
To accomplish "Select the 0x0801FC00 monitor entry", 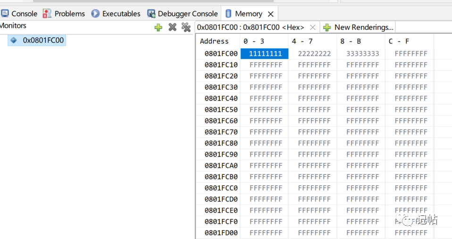I will coord(37,40).
